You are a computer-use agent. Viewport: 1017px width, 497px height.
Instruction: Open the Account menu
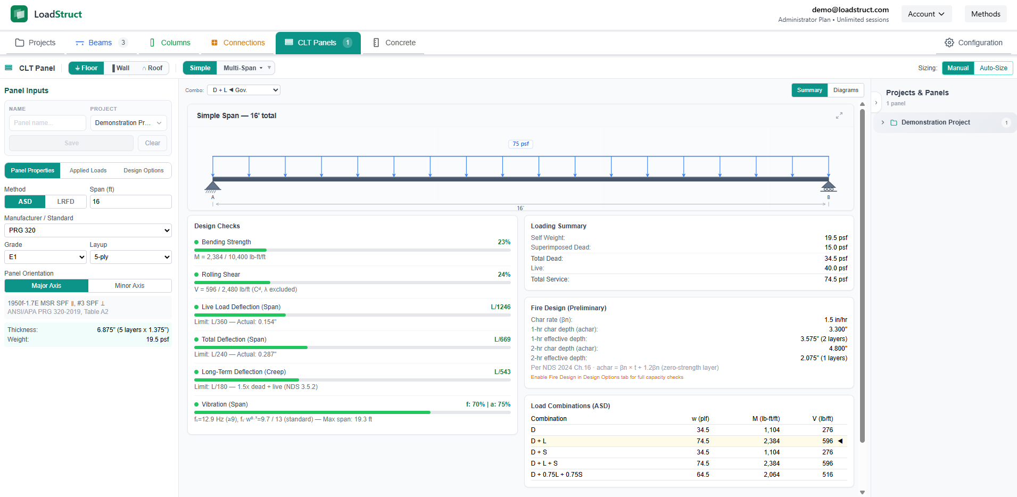click(926, 14)
